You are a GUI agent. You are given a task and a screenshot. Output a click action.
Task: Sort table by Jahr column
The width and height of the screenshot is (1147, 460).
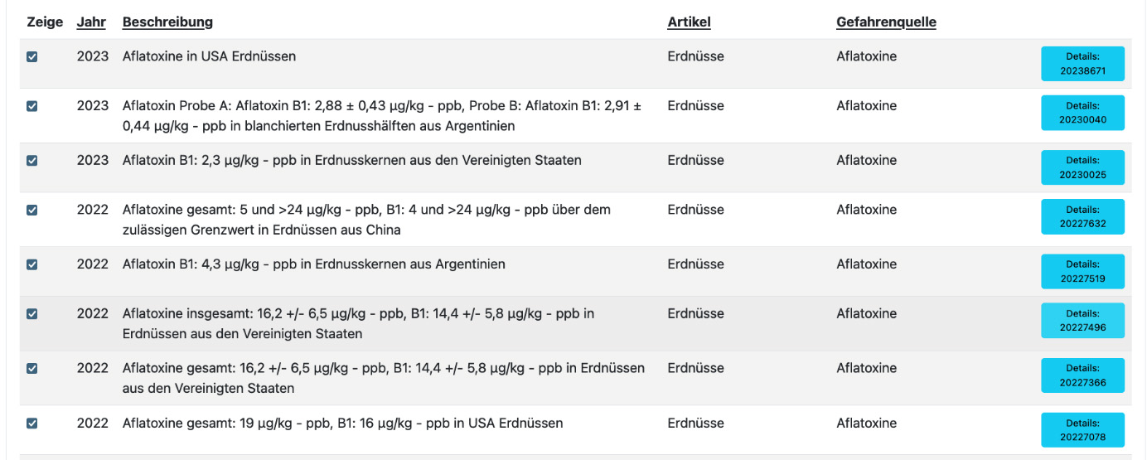pyautogui.click(x=91, y=22)
